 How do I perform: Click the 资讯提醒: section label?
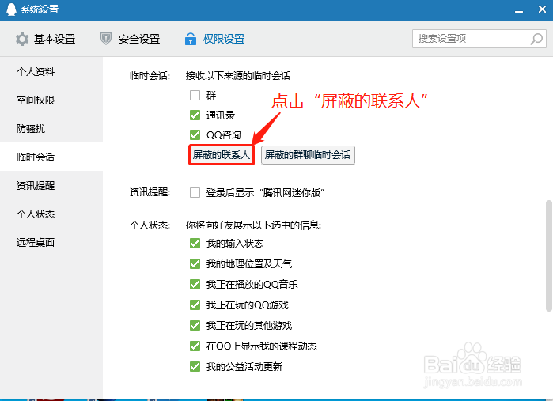point(150,192)
